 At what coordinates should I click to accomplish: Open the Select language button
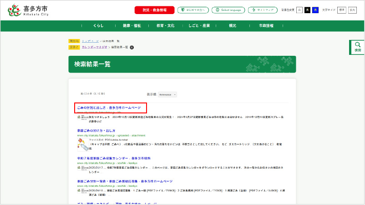pyautogui.click(x=228, y=10)
